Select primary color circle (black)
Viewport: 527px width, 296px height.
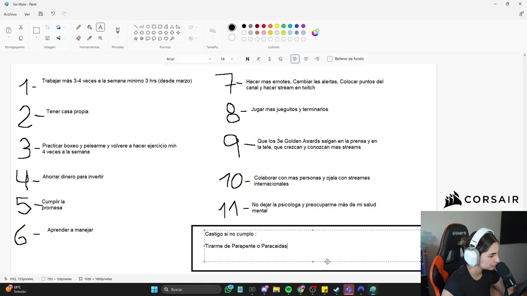point(232,28)
